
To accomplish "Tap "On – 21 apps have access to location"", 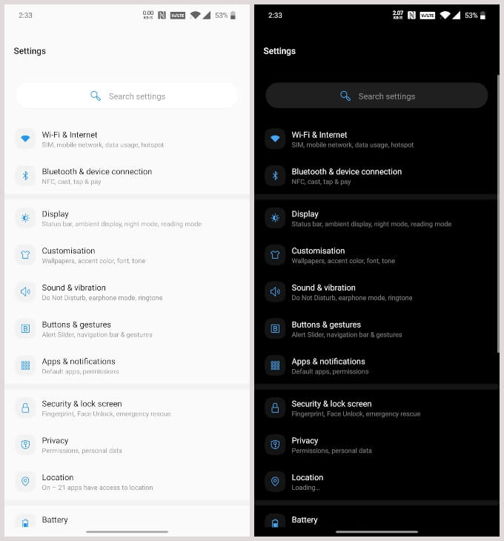I will tap(97, 488).
